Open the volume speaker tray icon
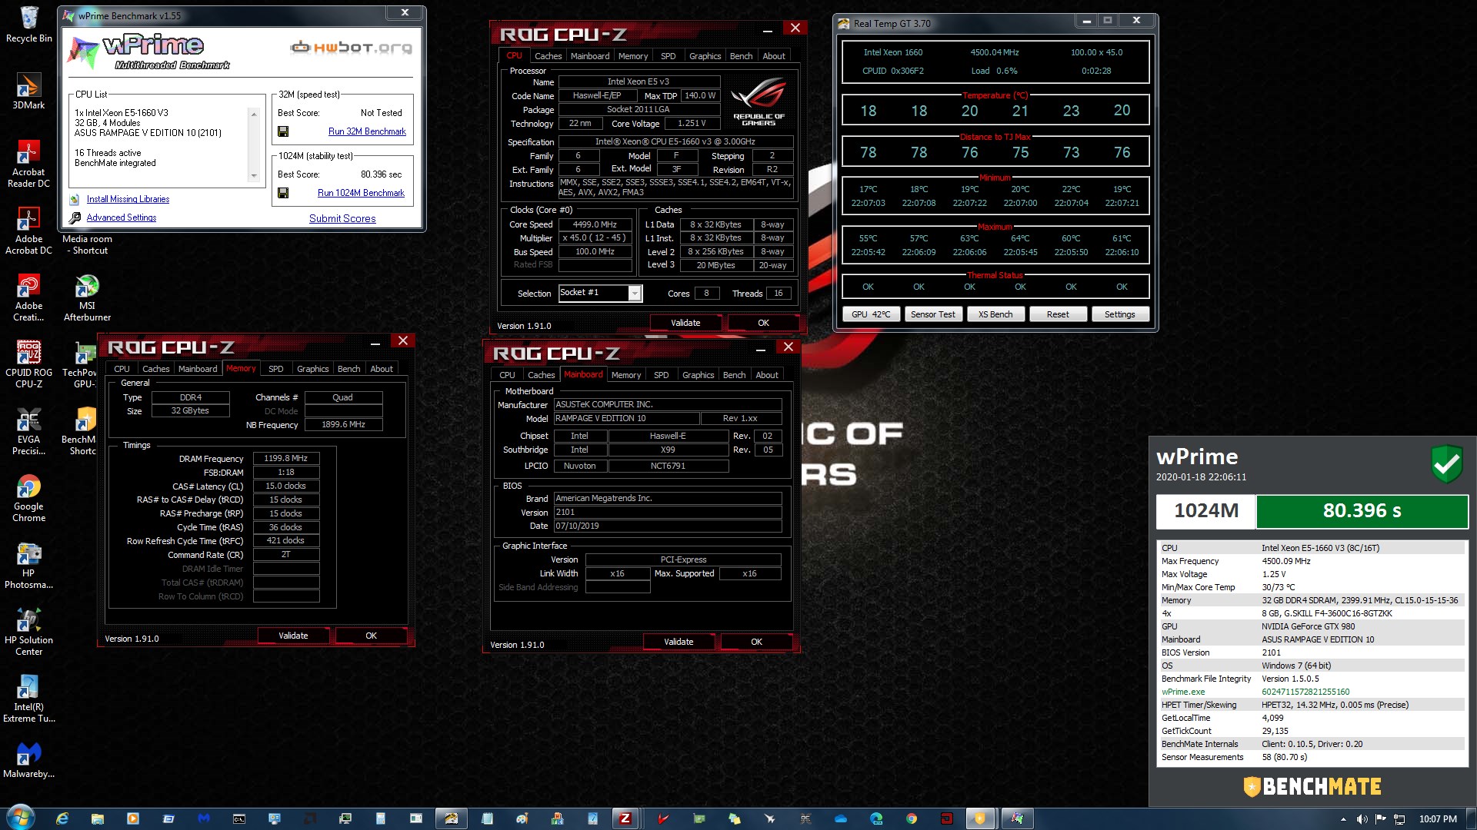This screenshot has width=1477, height=830. tap(1362, 819)
